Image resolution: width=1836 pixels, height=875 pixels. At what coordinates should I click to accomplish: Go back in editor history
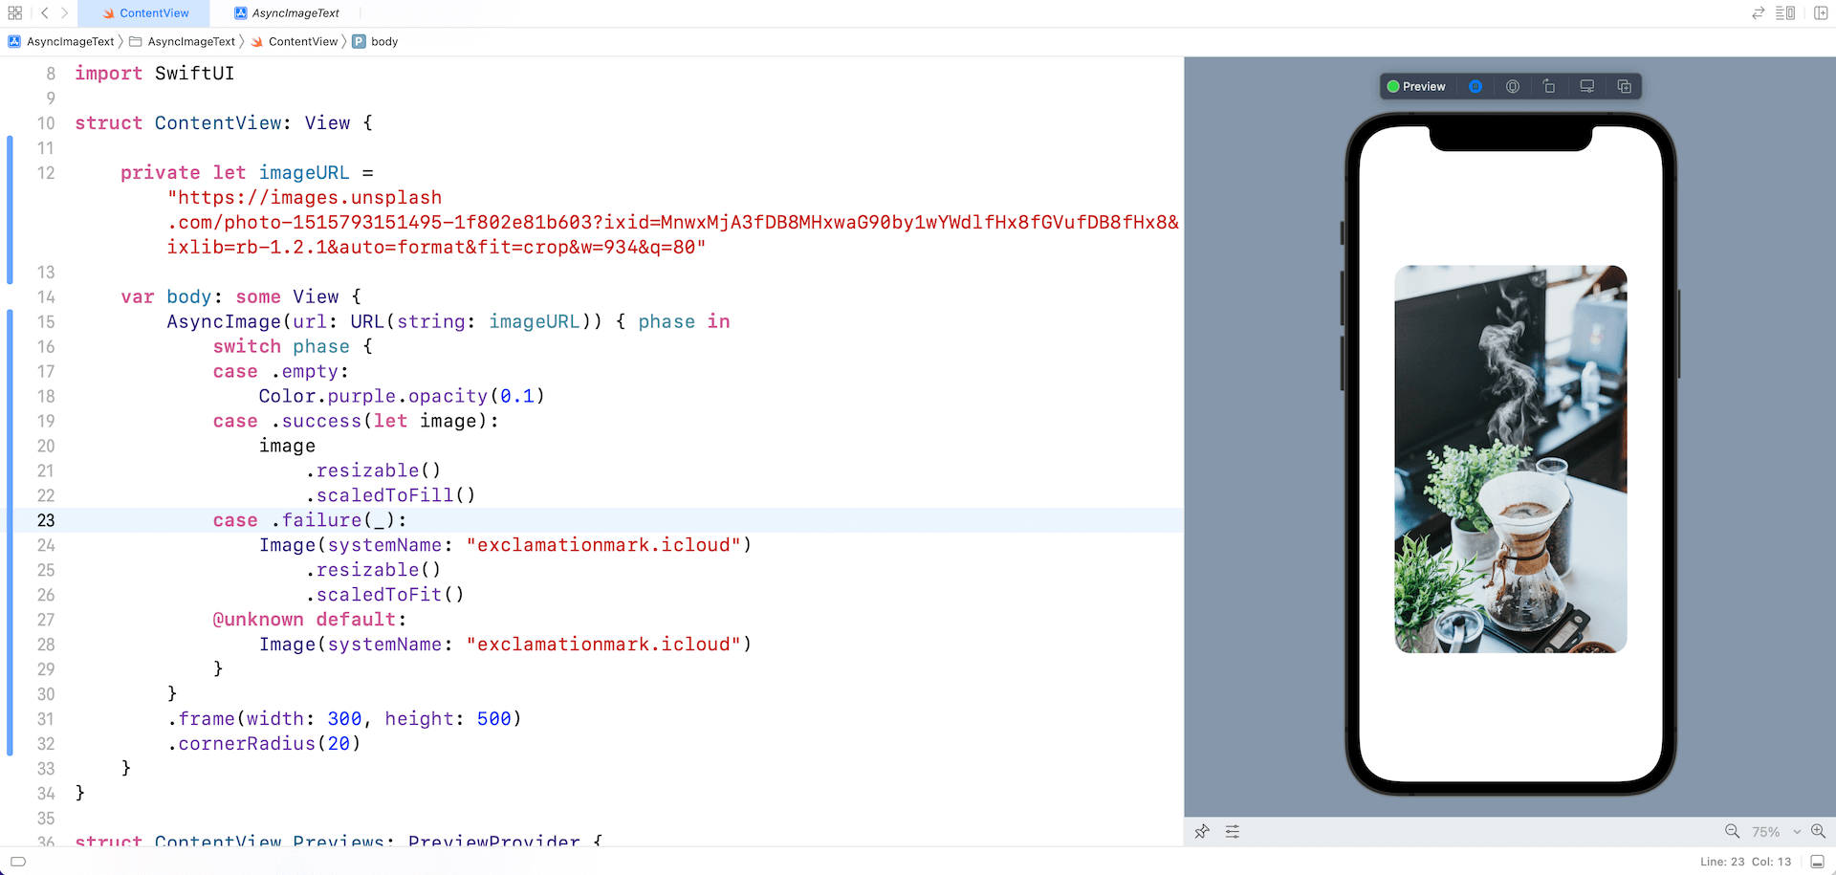(44, 12)
